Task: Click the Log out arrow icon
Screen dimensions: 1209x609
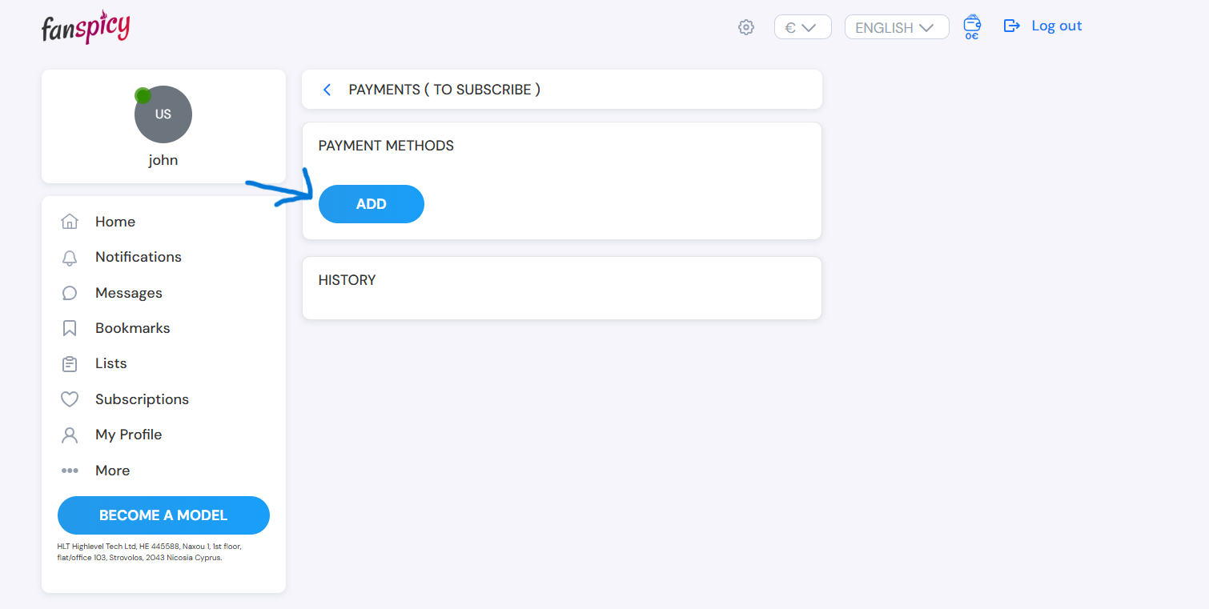Action: [1012, 26]
